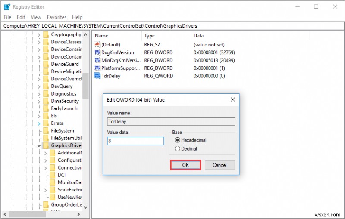345x219 pixels.
Task: Expand the ScaleFactor subkey
Action: tap(46, 190)
